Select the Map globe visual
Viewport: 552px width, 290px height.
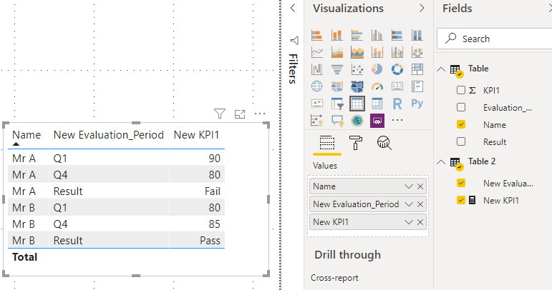pyautogui.click(x=317, y=86)
